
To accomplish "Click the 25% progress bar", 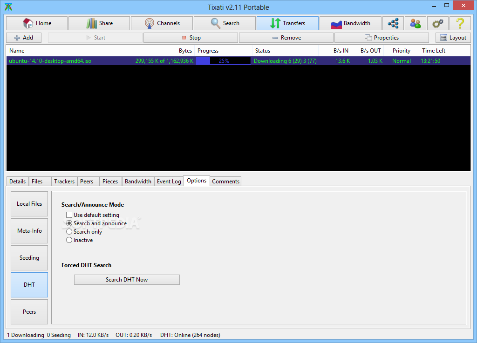I will (x=224, y=61).
